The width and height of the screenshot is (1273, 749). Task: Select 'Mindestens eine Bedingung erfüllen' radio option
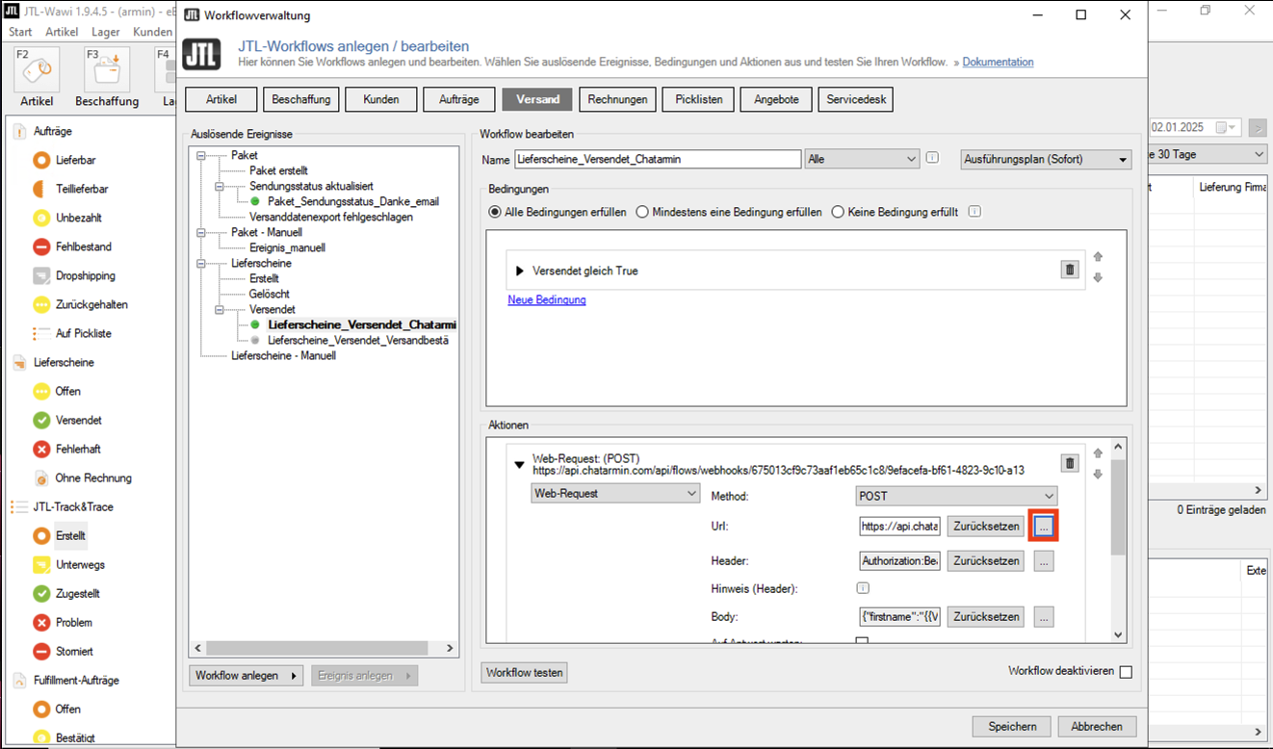pyautogui.click(x=642, y=212)
